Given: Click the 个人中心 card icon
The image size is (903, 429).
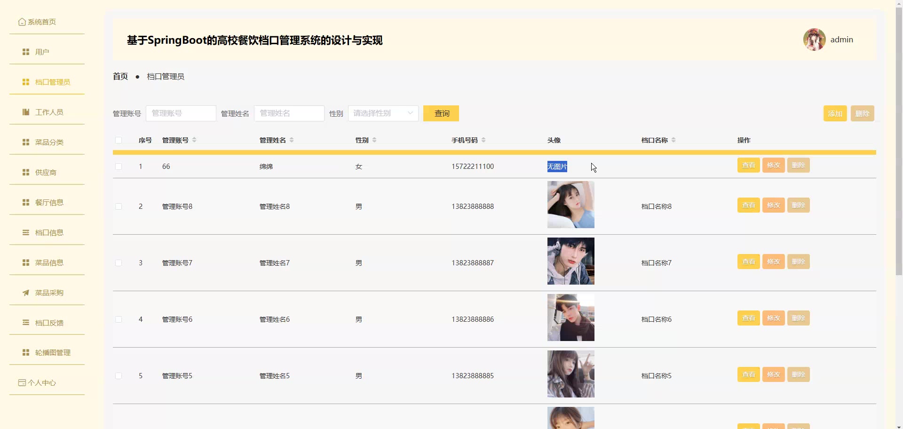Looking at the screenshot, I should pyautogui.click(x=22, y=383).
